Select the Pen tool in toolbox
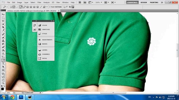The width and height of the screenshot is (179, 100). point(3,60)
